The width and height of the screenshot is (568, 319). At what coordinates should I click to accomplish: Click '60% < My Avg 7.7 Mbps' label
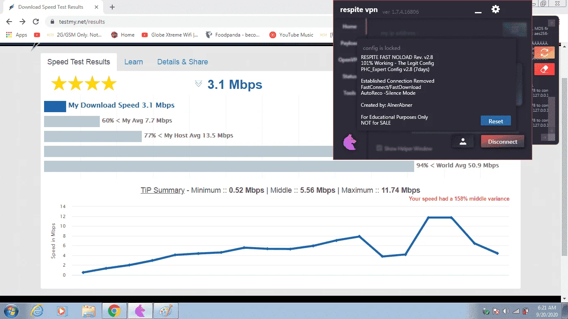[x=137, y=120]
